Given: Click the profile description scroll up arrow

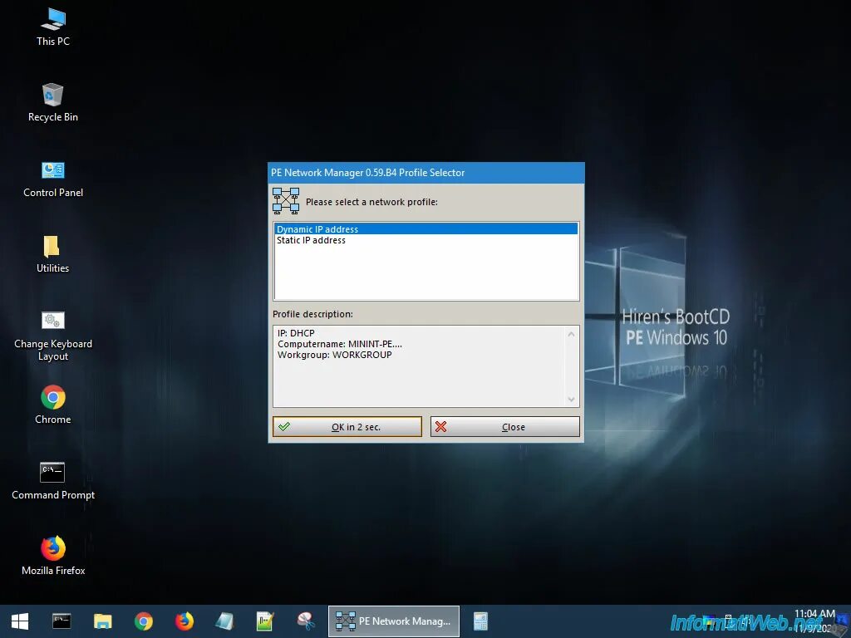Looking at the screenshot, I should coord(571,334).
